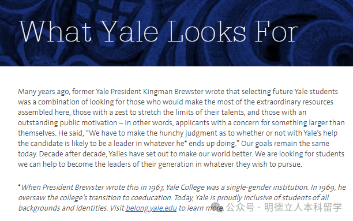Image resolution: width=353 pixels, height=221 pixels.
Task: Click the words 'to learn more' after the link
Action: pos(201,208)
